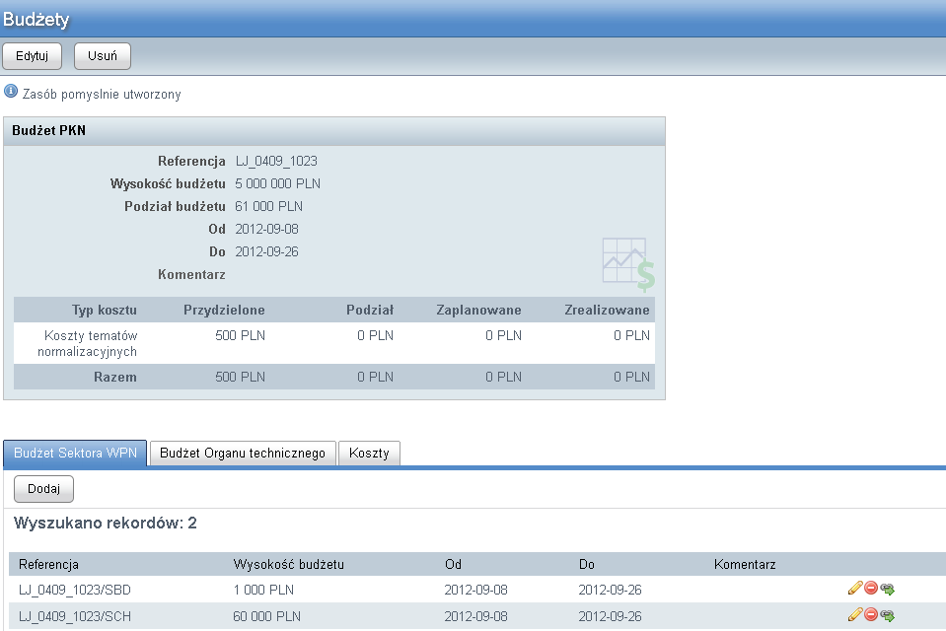Click the reference value LJ_0409_1023 in details

click(x=276, y=161)
